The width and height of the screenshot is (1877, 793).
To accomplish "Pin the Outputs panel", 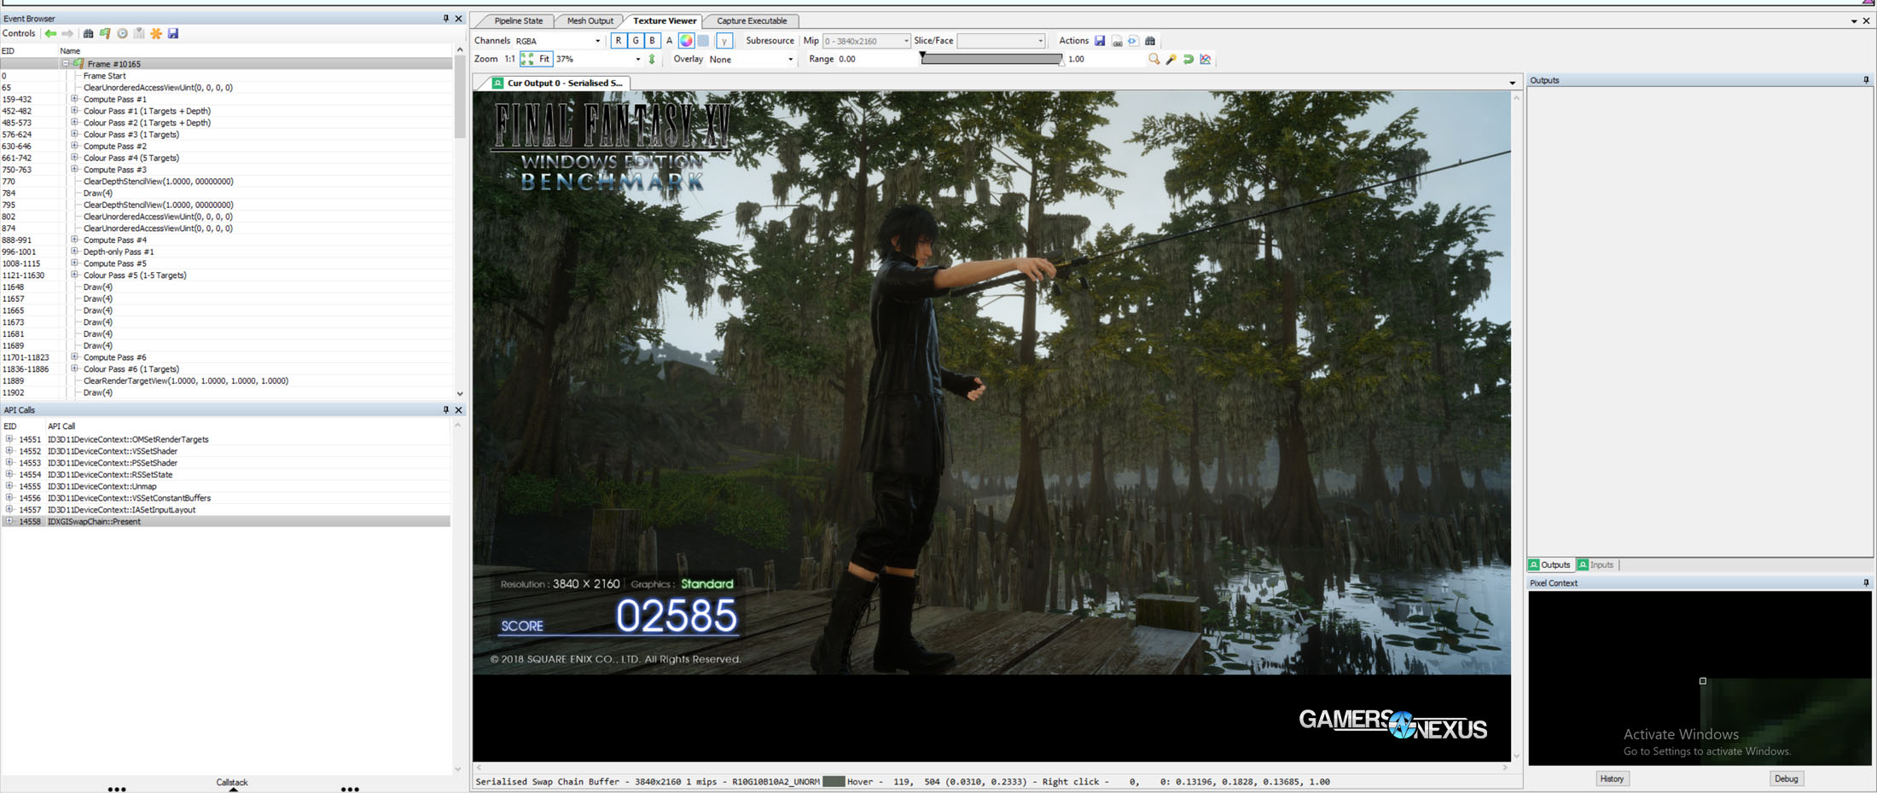I will click(1866, 80).
